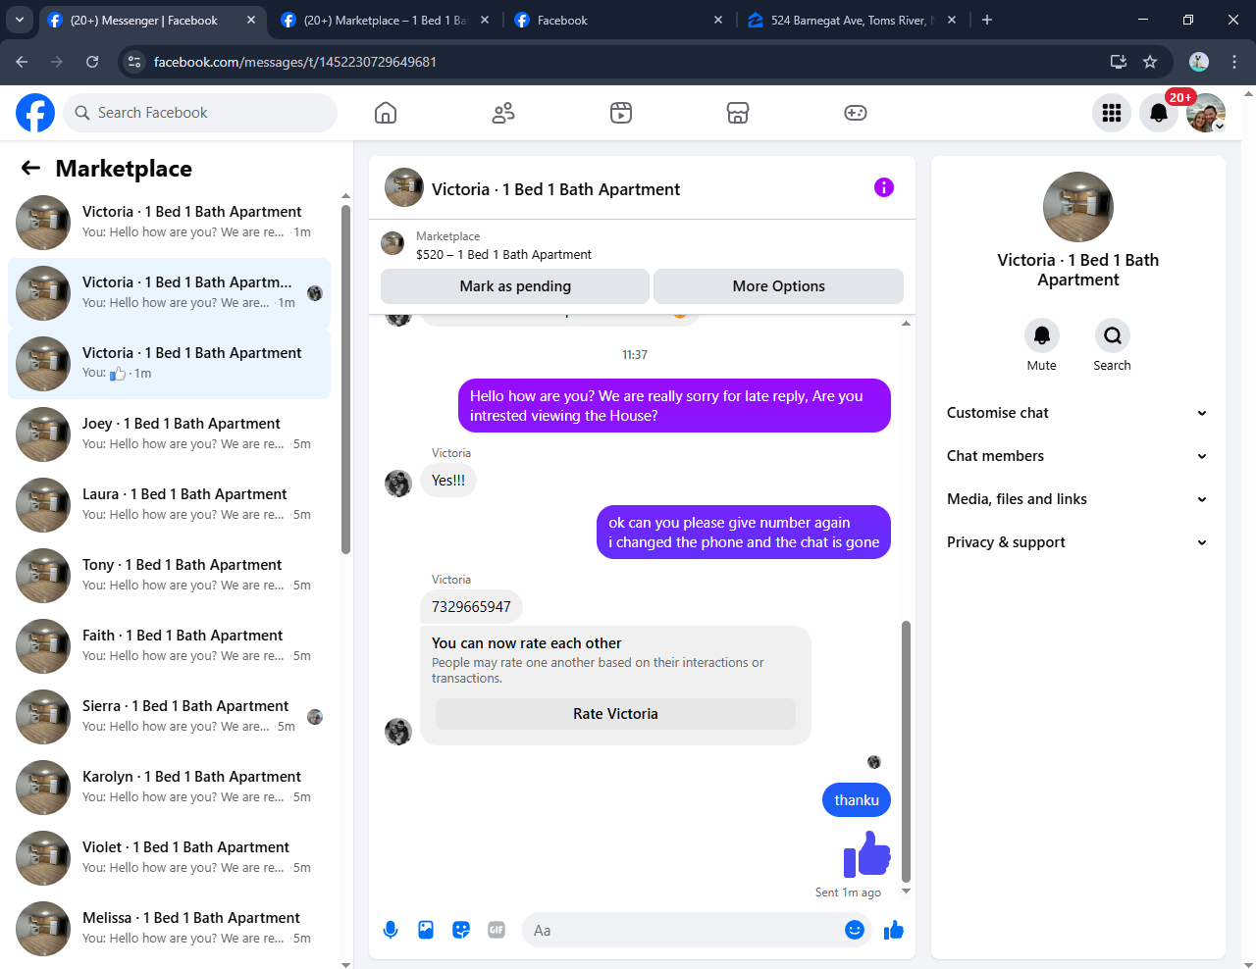Click the phone number message 7329665947
Image resolution: width=1256 pixels, height=969 pixels.
[471, 607]
